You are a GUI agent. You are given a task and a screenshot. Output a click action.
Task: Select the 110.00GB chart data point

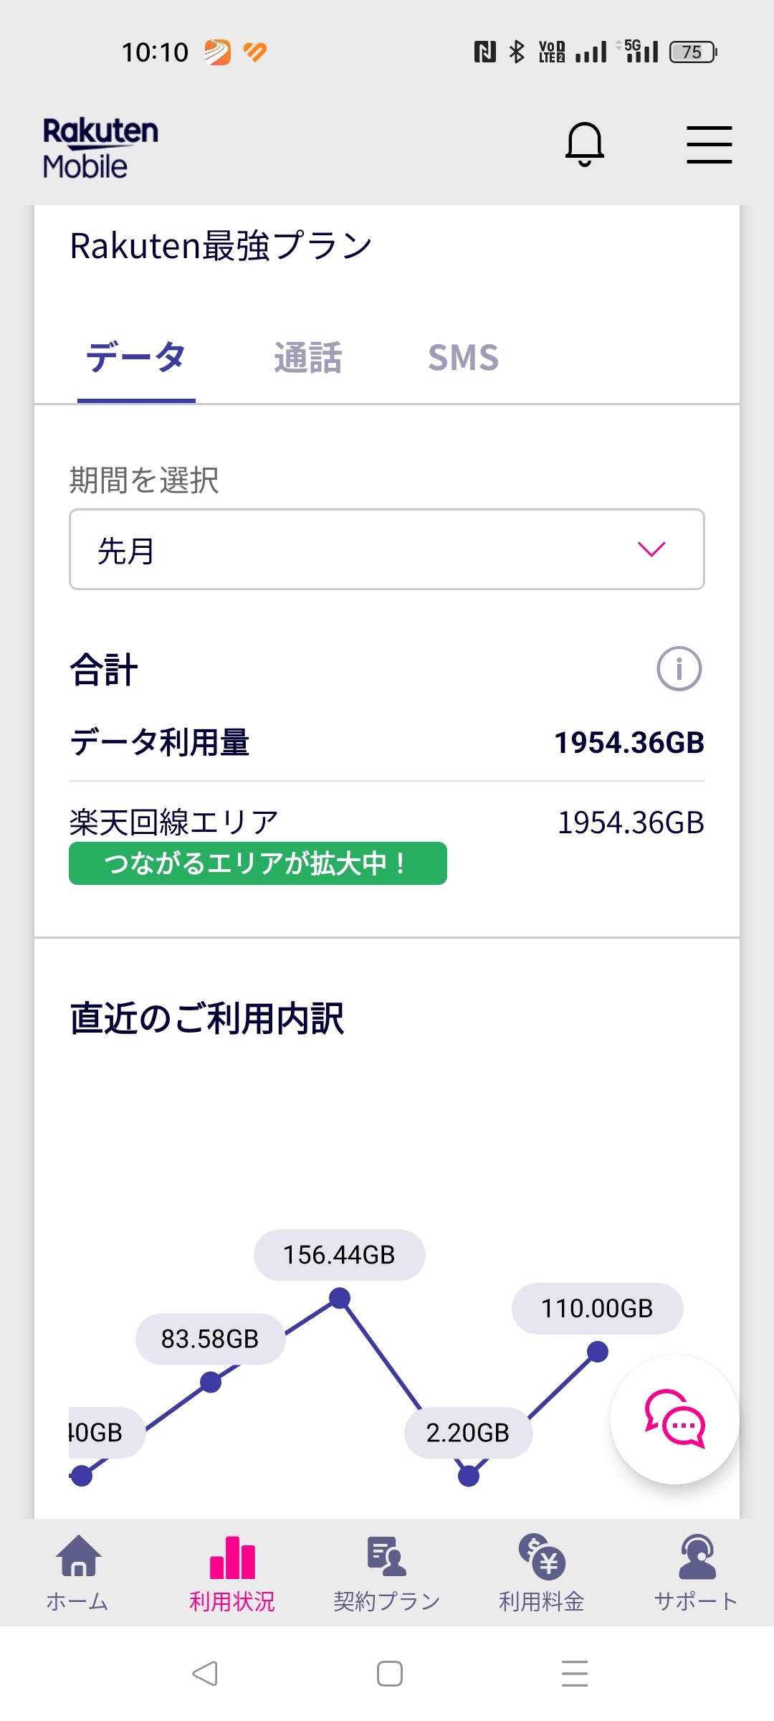(x=598, y=1352)
